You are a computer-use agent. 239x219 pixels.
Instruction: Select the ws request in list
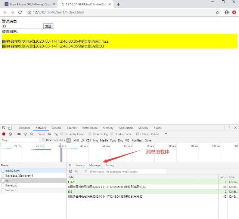tap(7, 180)
